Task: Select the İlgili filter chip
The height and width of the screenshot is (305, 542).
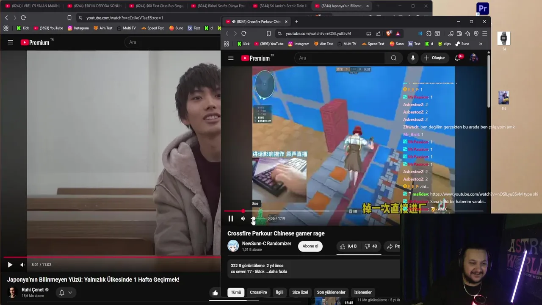Action: (279, 292)
